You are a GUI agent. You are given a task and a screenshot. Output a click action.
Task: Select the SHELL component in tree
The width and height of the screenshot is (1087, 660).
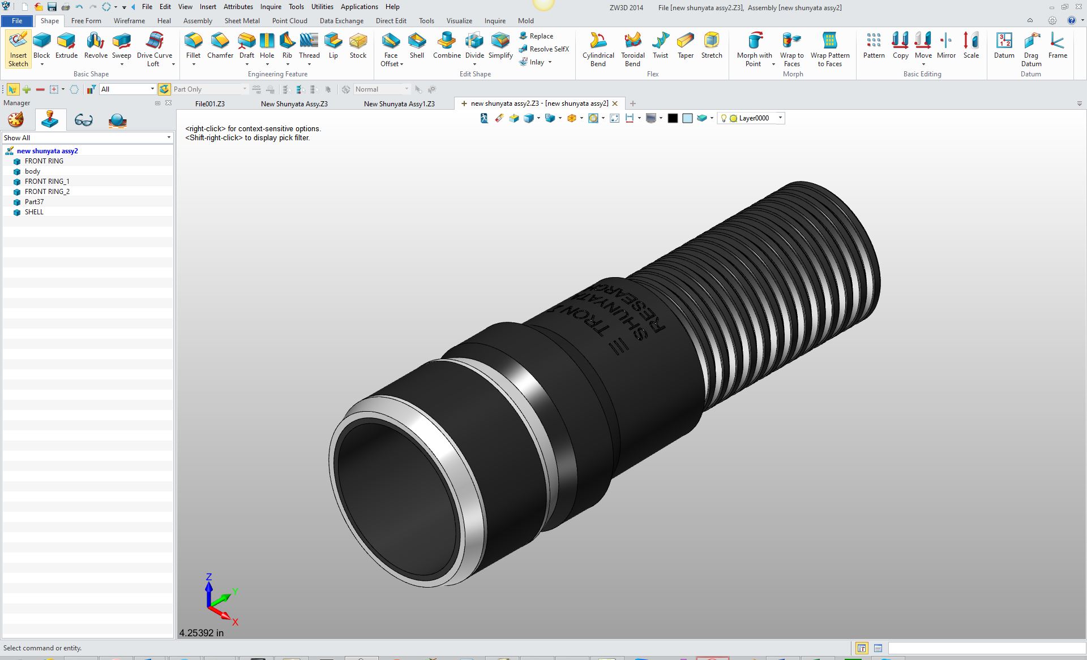point(34,212)
